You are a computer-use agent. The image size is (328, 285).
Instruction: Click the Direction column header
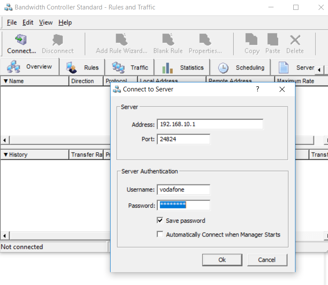(86, 81)
